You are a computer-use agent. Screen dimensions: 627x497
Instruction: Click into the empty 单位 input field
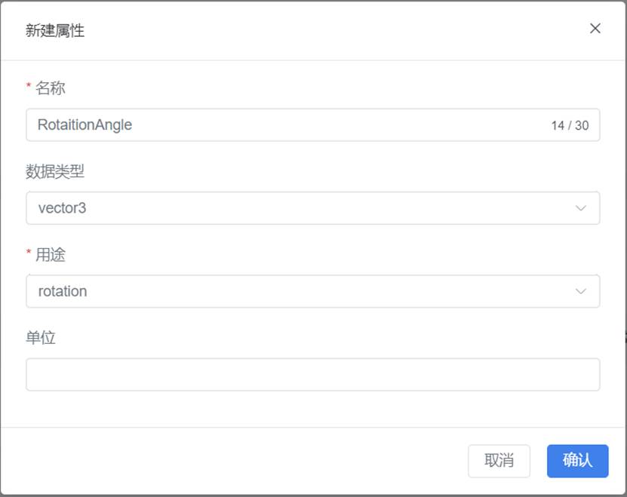coord(312,374)
